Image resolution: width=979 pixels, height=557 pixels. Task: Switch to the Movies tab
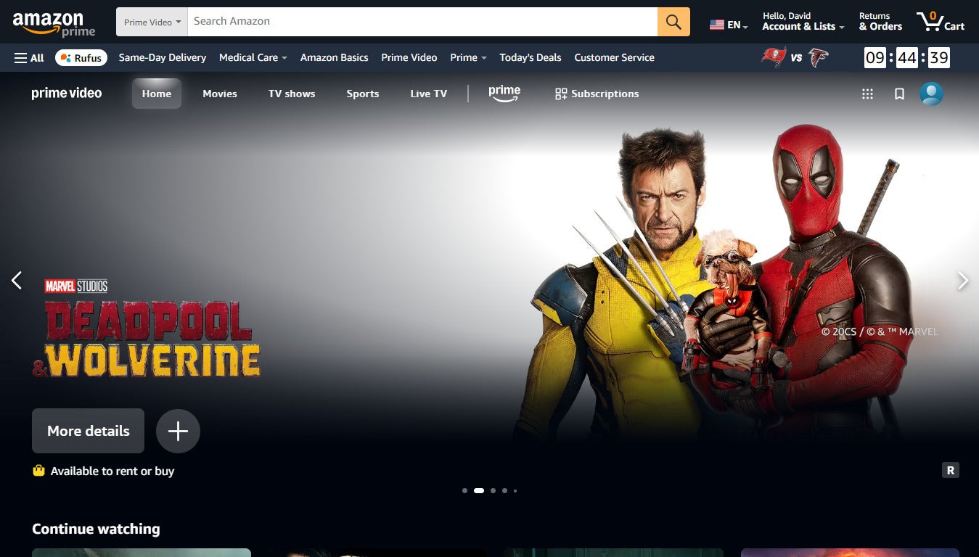220,94
